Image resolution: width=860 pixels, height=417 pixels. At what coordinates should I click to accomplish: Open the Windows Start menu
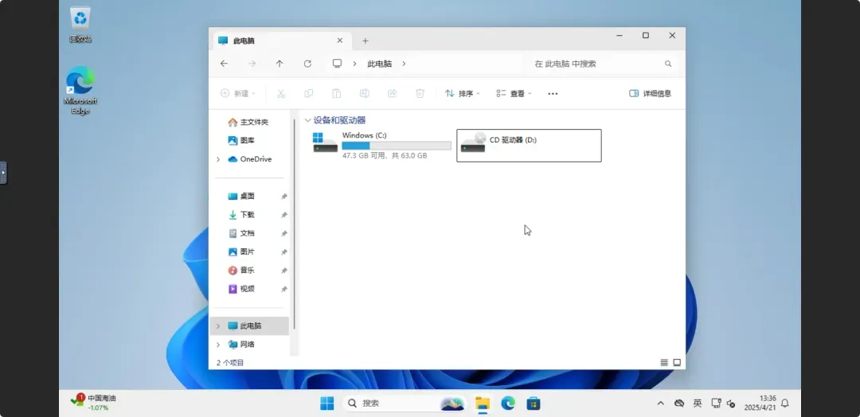coord(327,403)
